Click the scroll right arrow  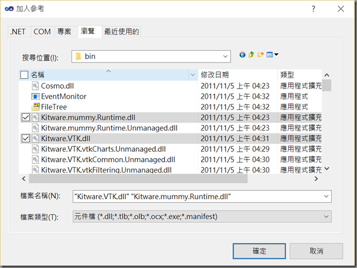click(316, 179)
